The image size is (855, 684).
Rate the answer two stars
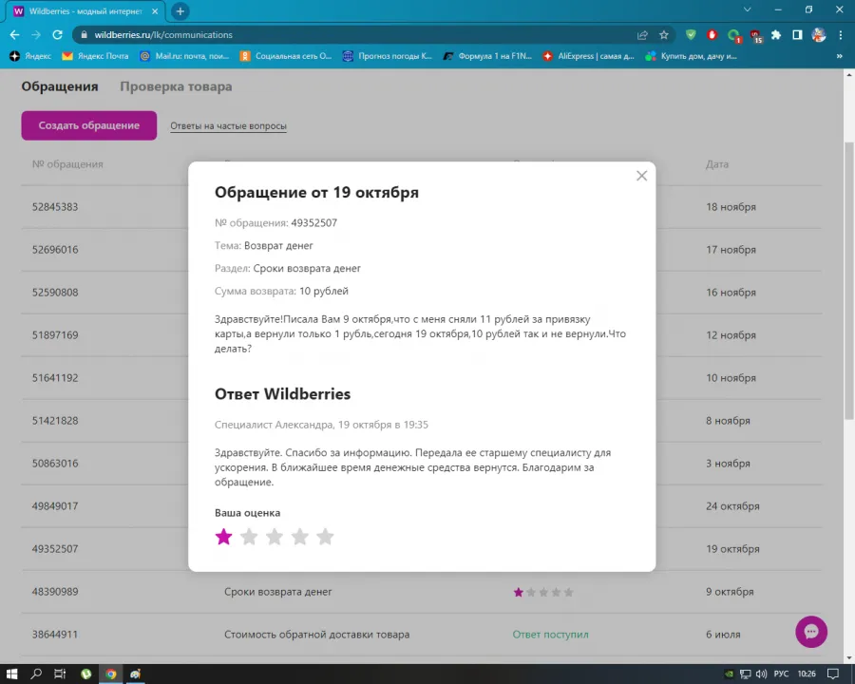(x=249, y=537)
